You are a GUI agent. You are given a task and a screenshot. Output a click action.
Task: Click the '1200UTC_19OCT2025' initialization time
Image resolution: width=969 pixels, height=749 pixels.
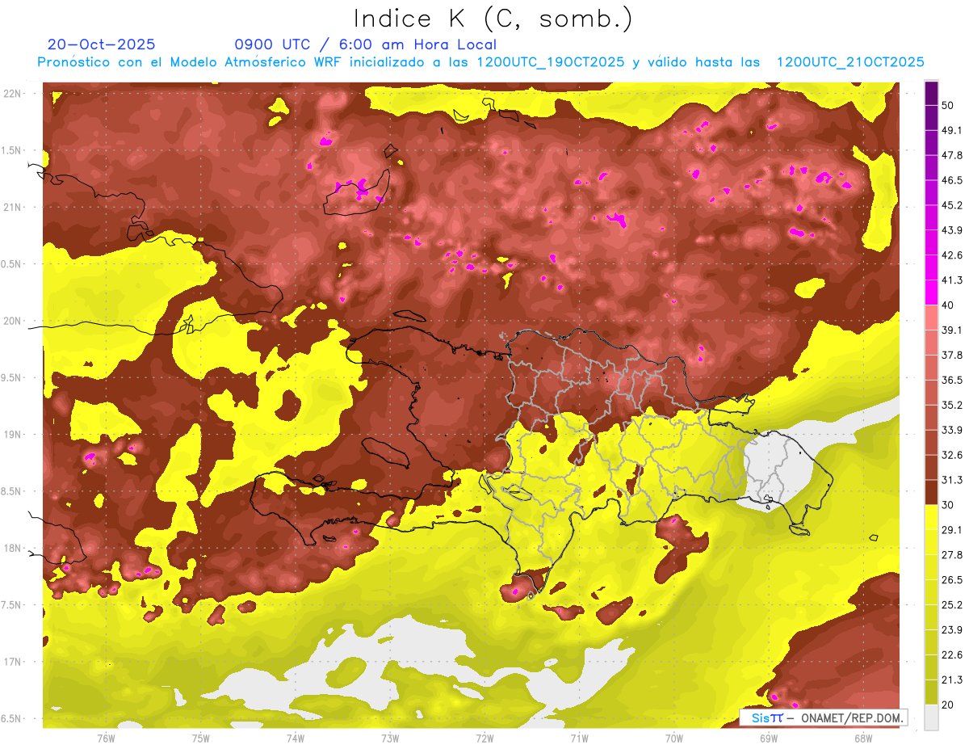coord(550,62)
